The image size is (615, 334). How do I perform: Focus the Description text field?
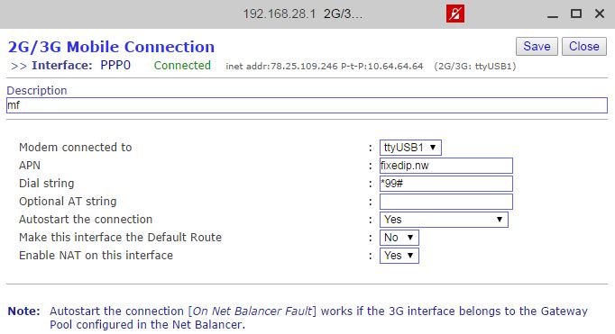click(x=307, y=105)
